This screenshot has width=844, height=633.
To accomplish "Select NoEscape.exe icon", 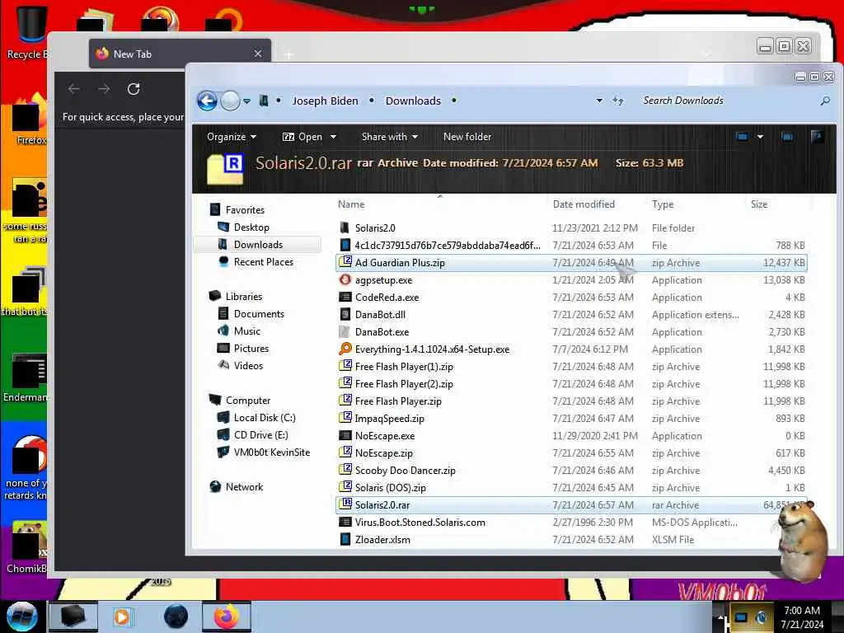I will 345,435.
